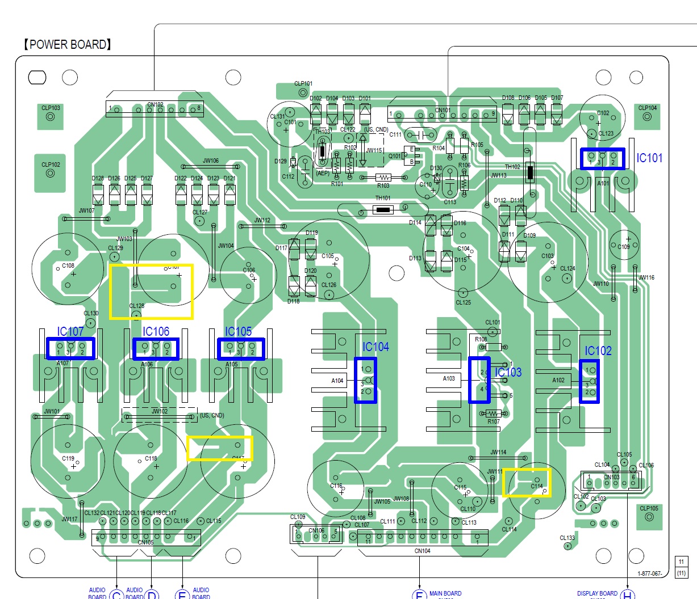This screenshot has height=599, width=697.
Task: Click the D107 diode symbol
Action: point(557,113)
